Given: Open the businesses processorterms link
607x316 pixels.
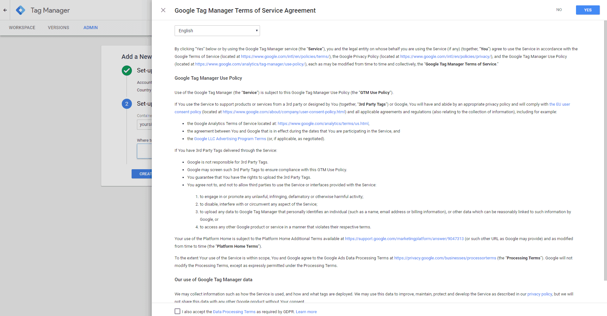Looking at the screenshot, I should [x=445, y=258].
